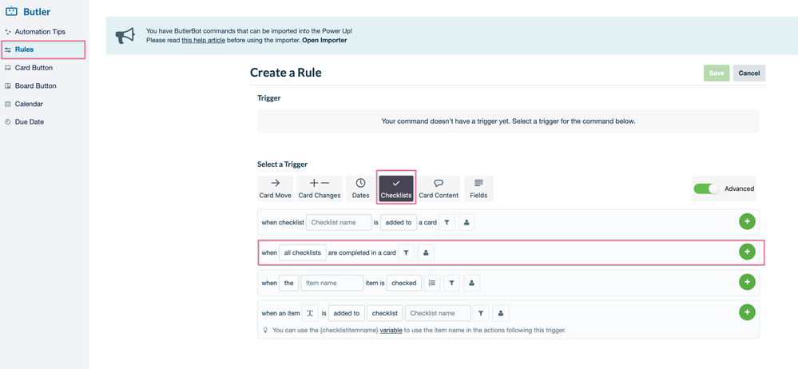Click the megaphone announcement icon
The width and height of the screenshot is (798, 369).
125,36
